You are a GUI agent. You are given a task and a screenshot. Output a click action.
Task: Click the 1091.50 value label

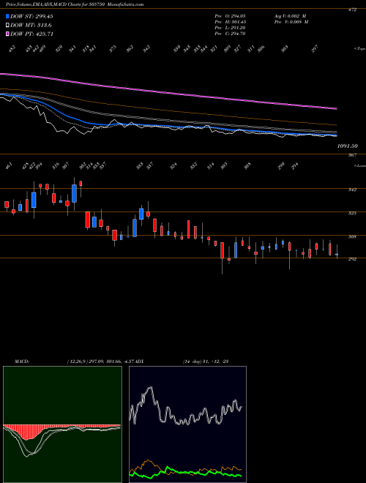click(347, 146)
